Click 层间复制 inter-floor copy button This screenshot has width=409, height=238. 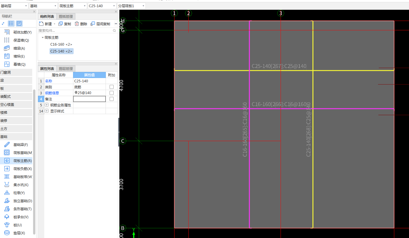(x=100, y=24)
